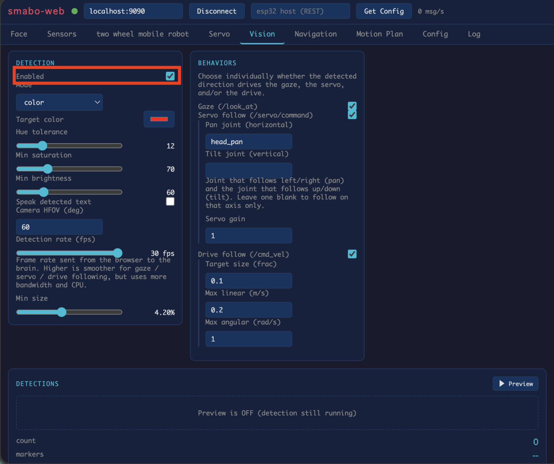Click the green connection status indicator

tap(74, 11)
